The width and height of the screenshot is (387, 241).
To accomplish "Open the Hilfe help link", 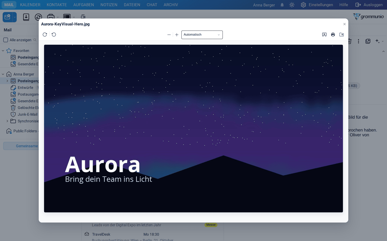I will [x=343, y=5].
